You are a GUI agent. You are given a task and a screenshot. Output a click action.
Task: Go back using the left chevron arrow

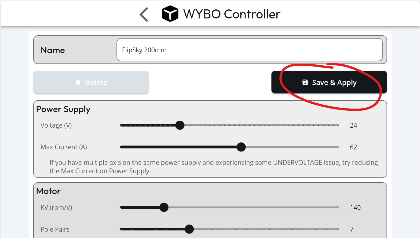144,14
